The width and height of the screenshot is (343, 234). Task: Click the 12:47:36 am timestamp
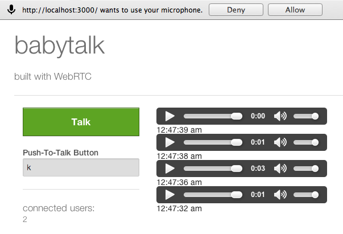pos(179,182)
